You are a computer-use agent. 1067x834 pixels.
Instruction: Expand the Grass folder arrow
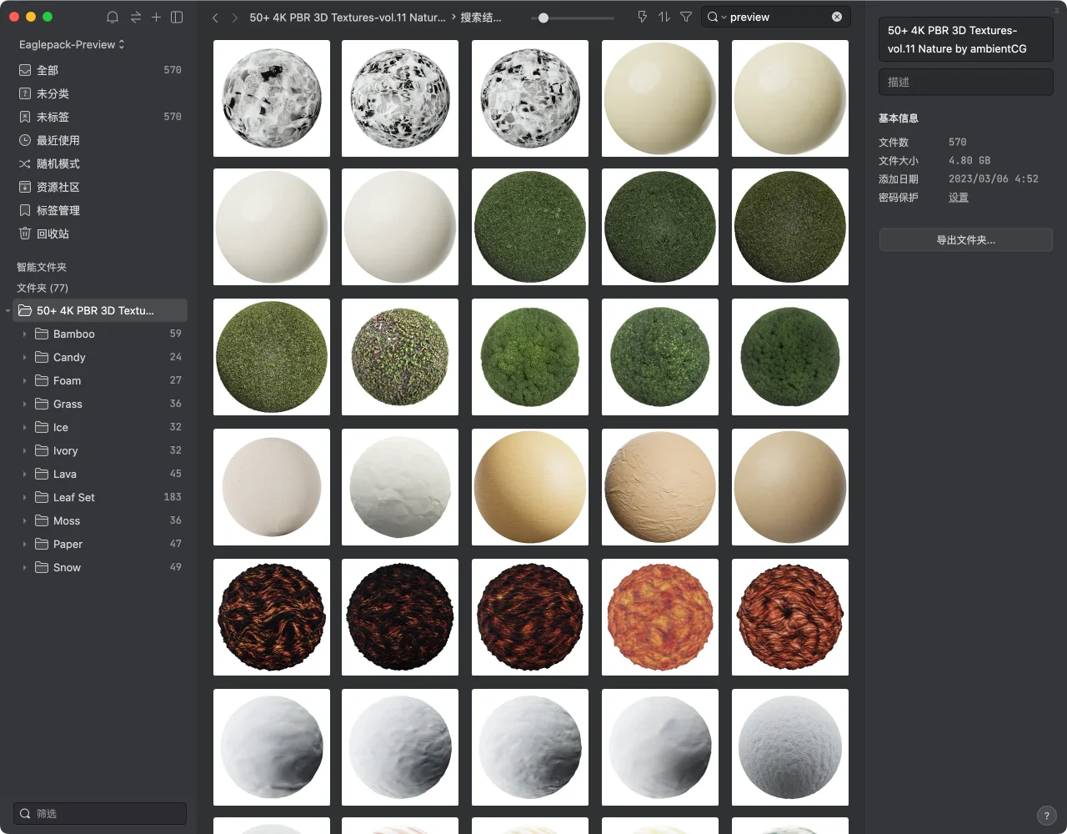[x=24, y=404]
